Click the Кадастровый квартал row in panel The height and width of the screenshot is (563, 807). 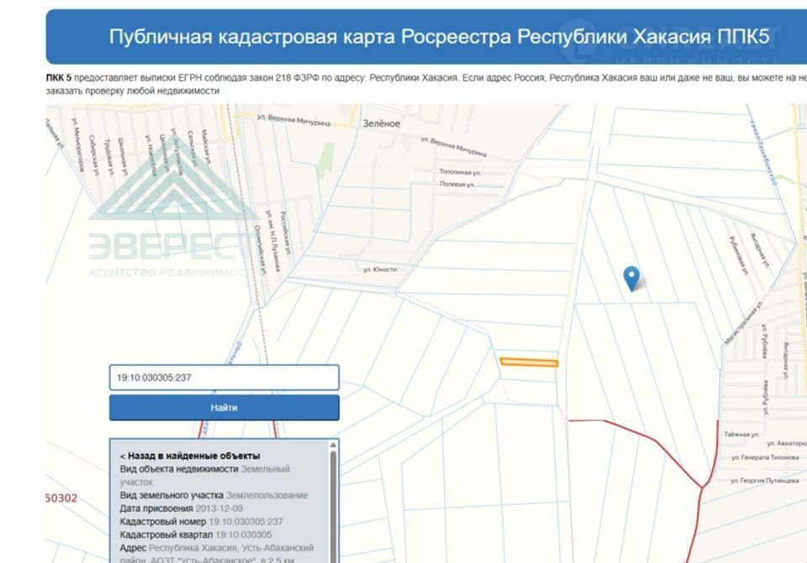[196, 534]
